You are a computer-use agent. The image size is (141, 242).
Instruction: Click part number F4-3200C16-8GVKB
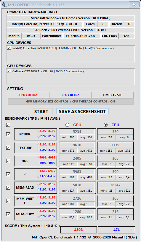[x=82, y=36]
